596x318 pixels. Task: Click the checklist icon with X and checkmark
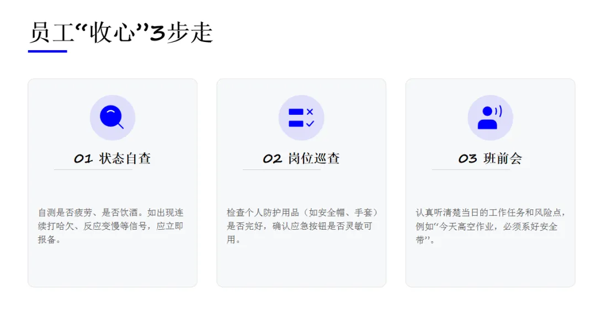click(x=301, y=118)
